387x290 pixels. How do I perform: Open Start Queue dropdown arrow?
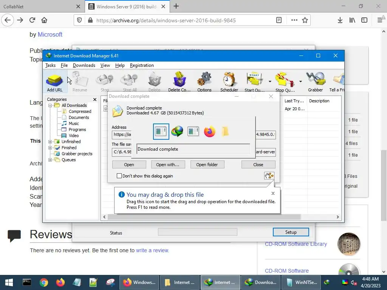point(270,82)
